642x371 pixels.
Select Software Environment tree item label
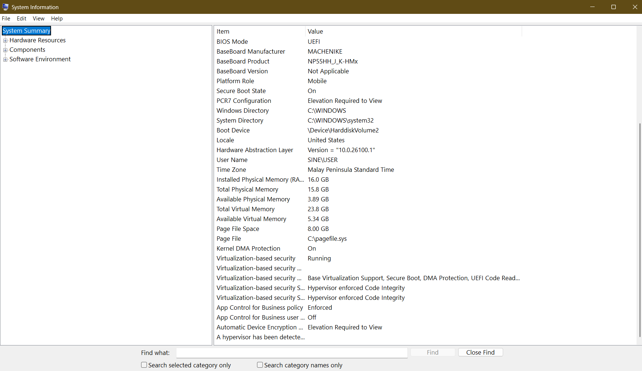40,59
